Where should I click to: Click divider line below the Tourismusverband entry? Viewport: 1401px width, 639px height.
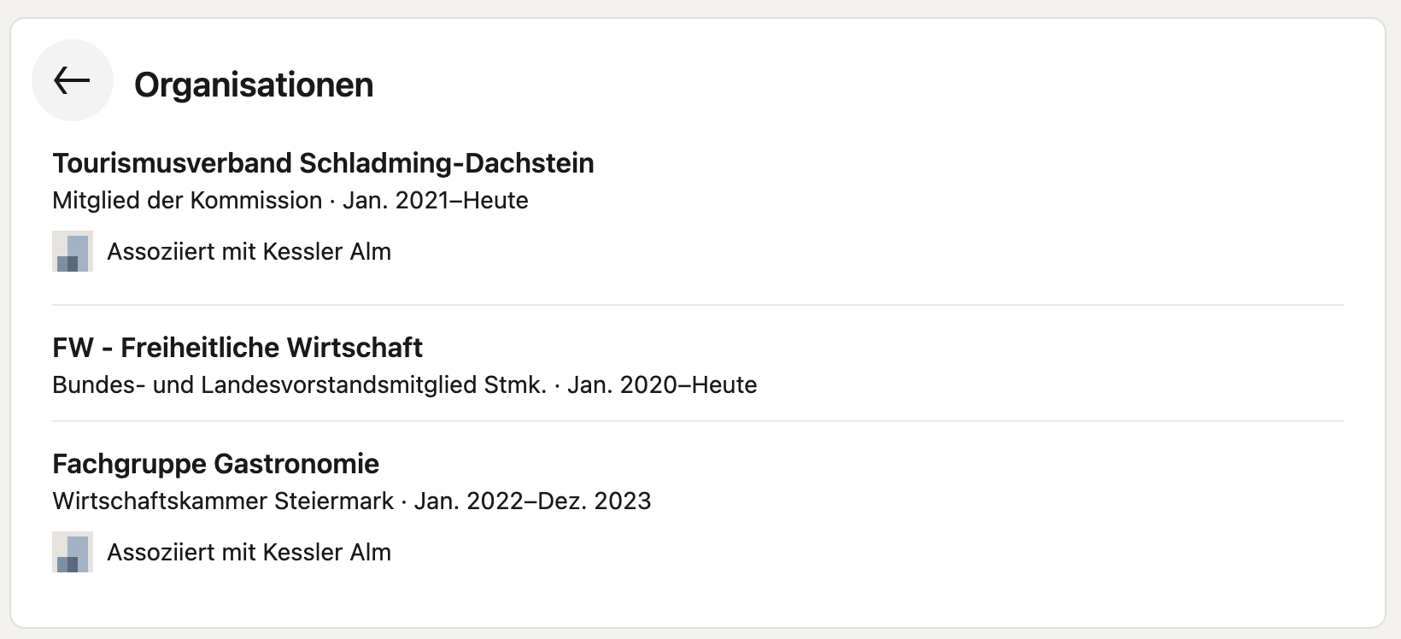(698, 305)
